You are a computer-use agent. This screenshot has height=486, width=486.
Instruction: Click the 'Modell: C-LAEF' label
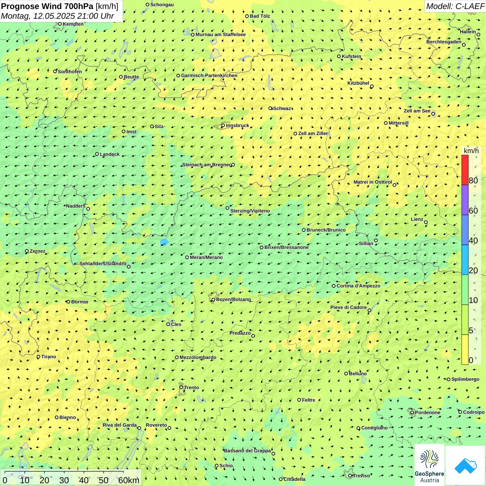[455, 6]
